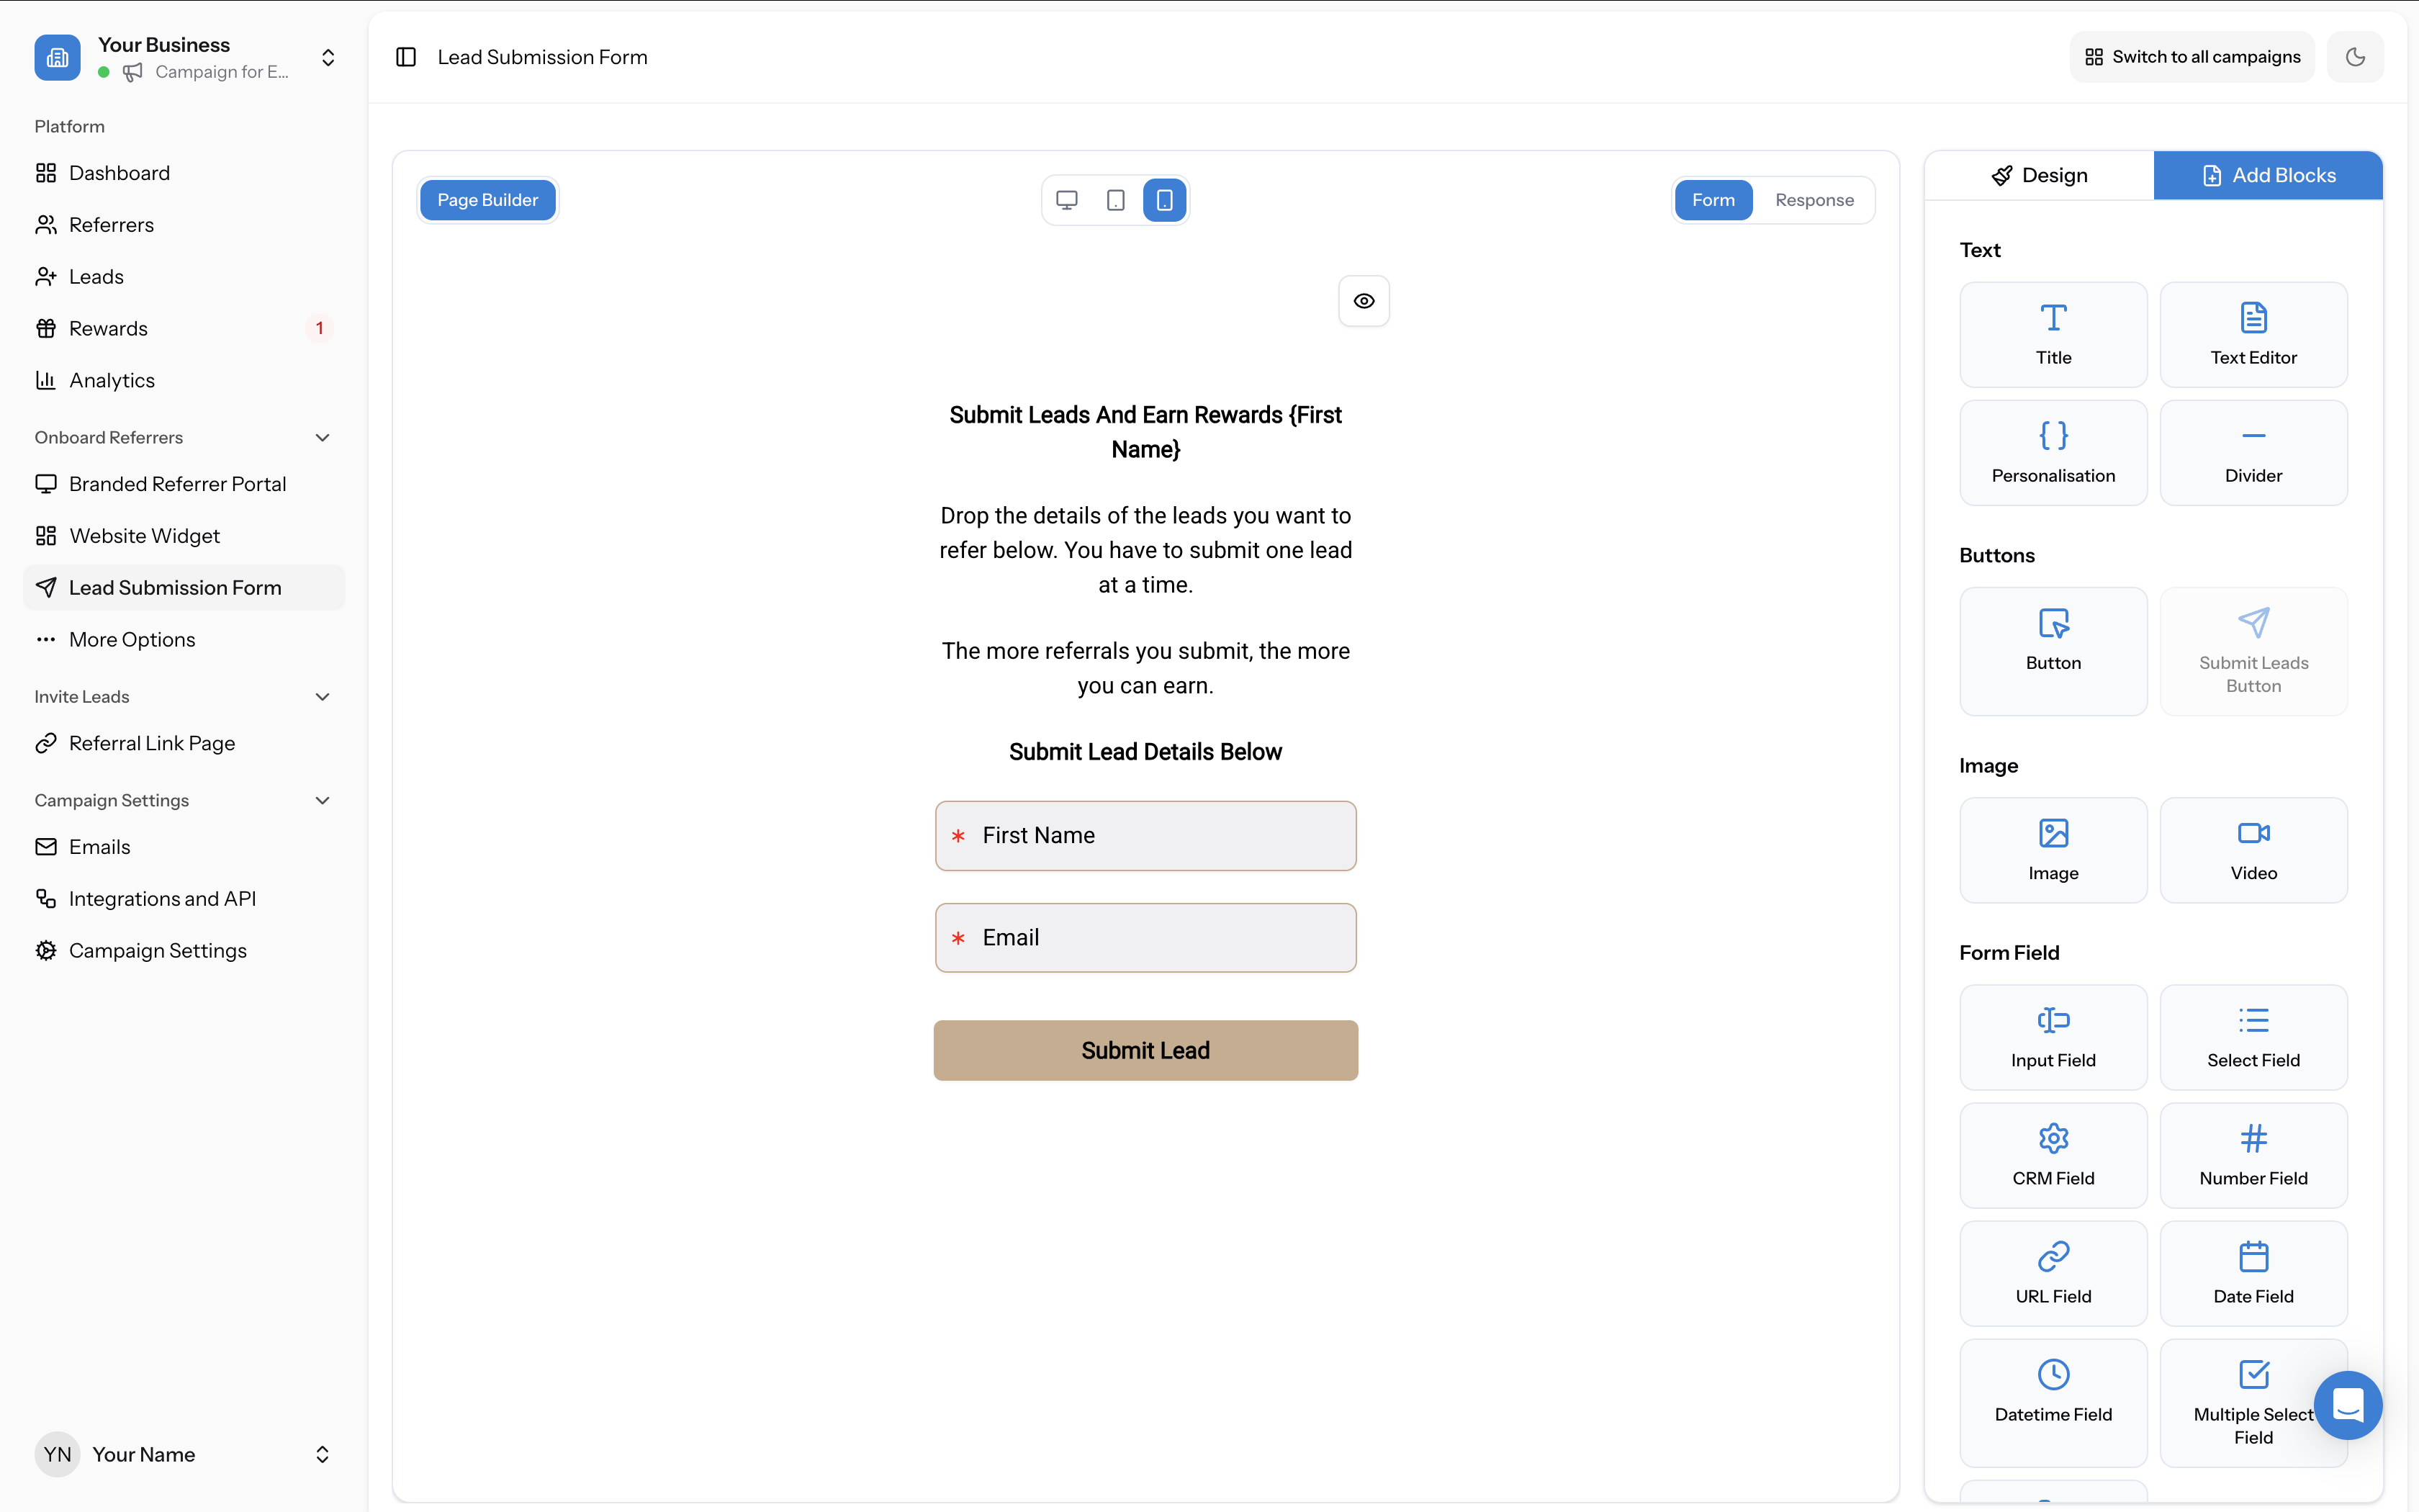2419x1512 pixels.
Task: Toggle the eye preview icon above the form
Action: pos(1364,300)
